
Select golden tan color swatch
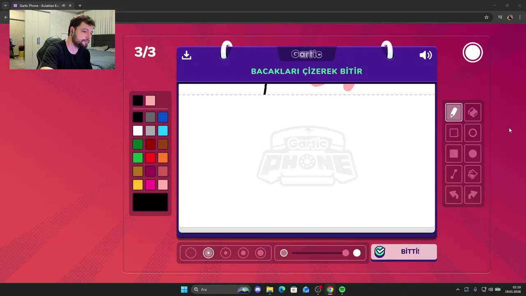138,171
